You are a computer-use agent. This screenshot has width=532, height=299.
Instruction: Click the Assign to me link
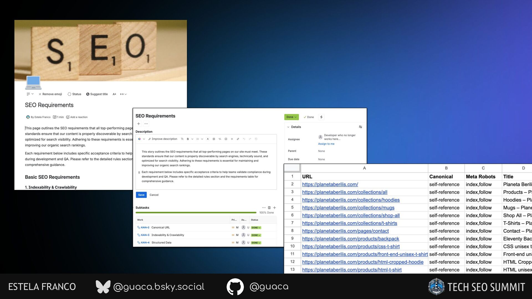pos(326,144)
